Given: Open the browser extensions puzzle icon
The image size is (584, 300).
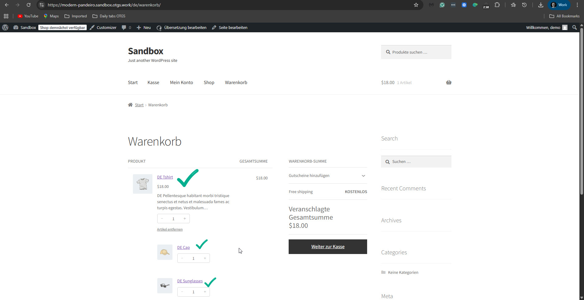Looking at the screenshot, I should (x=497, y=5).
